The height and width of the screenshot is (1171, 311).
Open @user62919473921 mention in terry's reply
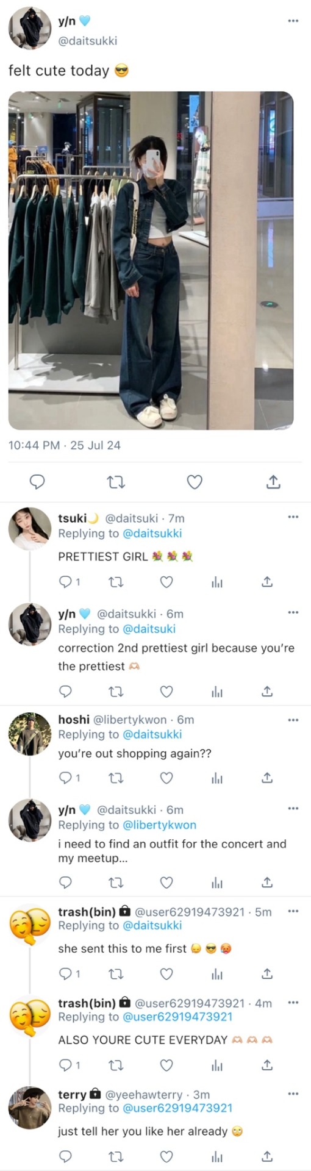click(177, 1108)
